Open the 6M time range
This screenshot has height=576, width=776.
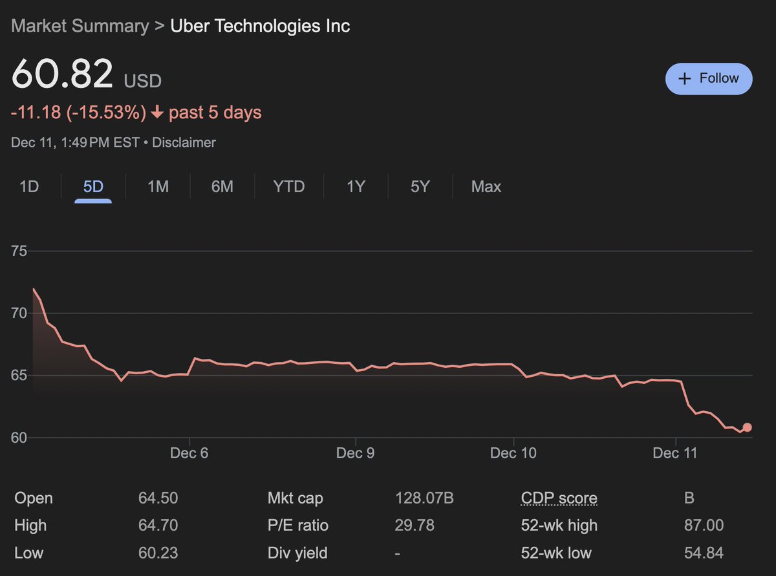point(222,186)
